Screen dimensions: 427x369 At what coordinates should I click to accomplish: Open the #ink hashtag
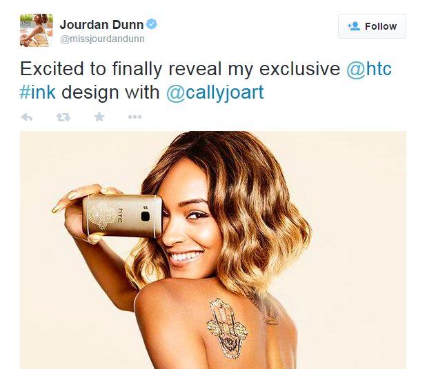[x=38, y=92]
